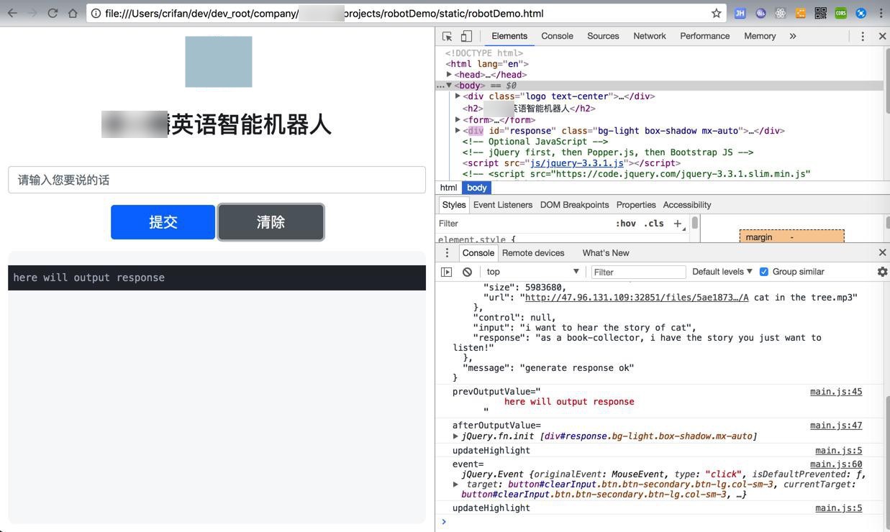Open the blue circular extension icon
Screen dimensions: 890x532
(861, 13)
